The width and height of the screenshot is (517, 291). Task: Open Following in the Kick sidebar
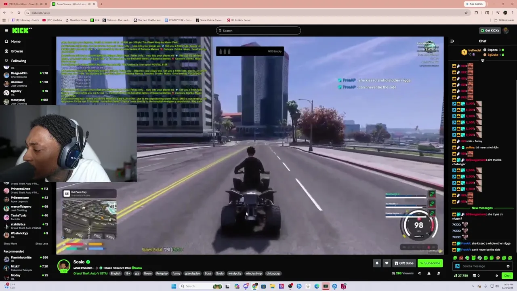coord(19,61)
